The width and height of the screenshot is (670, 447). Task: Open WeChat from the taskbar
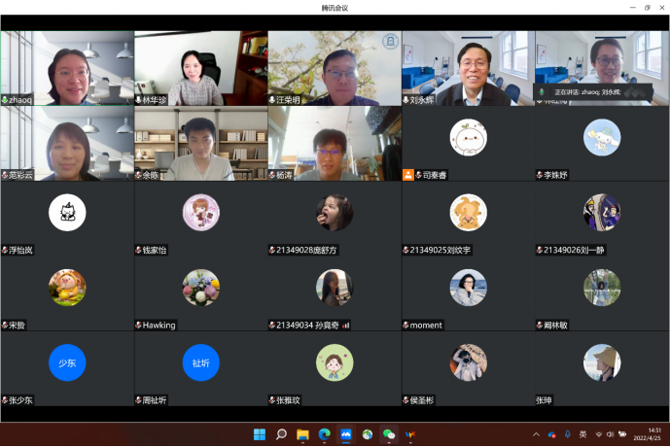click(389, 434)
